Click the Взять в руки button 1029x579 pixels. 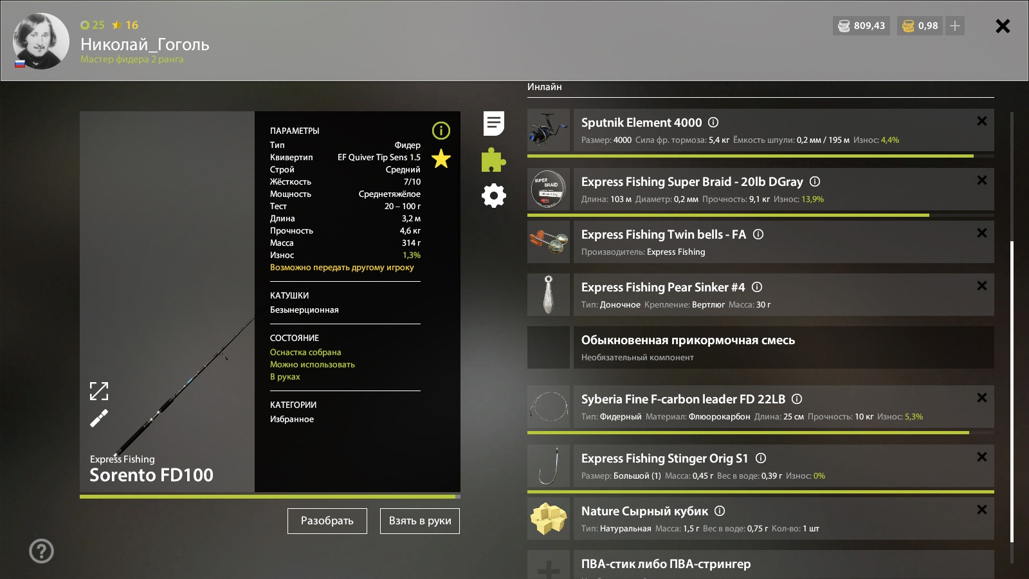pos(420,521)
